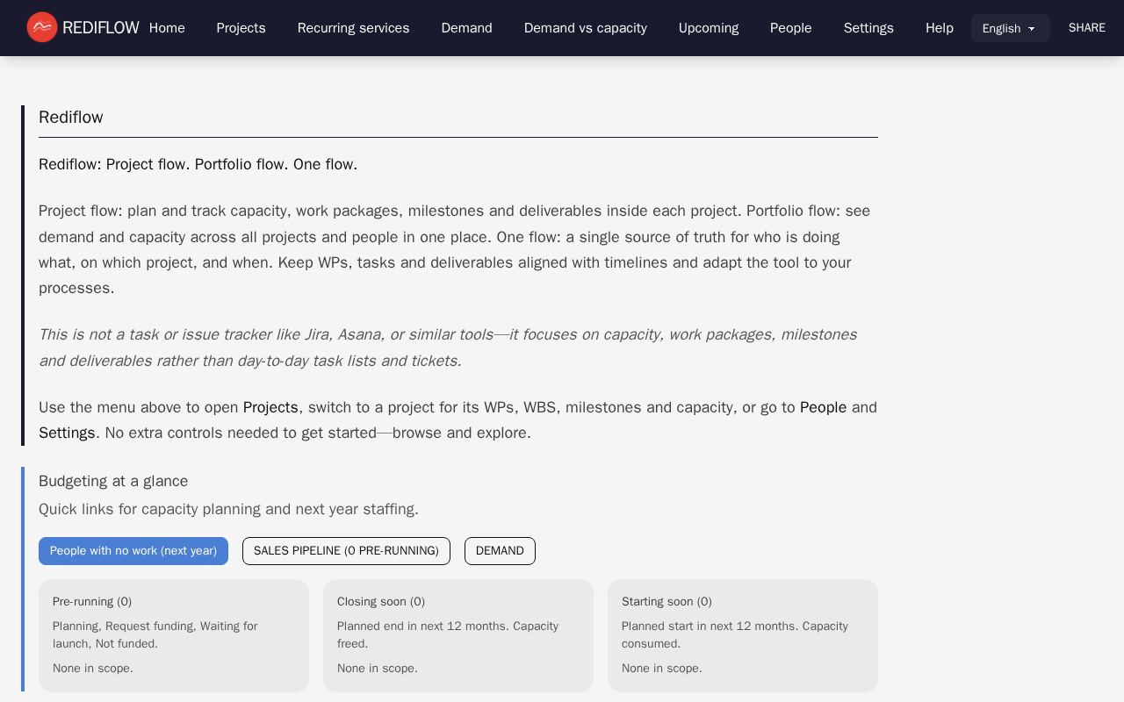Image resolution: width=1124 pixels, height=702 pixels.
Task: Click the SALES PIPELINE (0 PRE-RUNNING) button
Action: 346,551
